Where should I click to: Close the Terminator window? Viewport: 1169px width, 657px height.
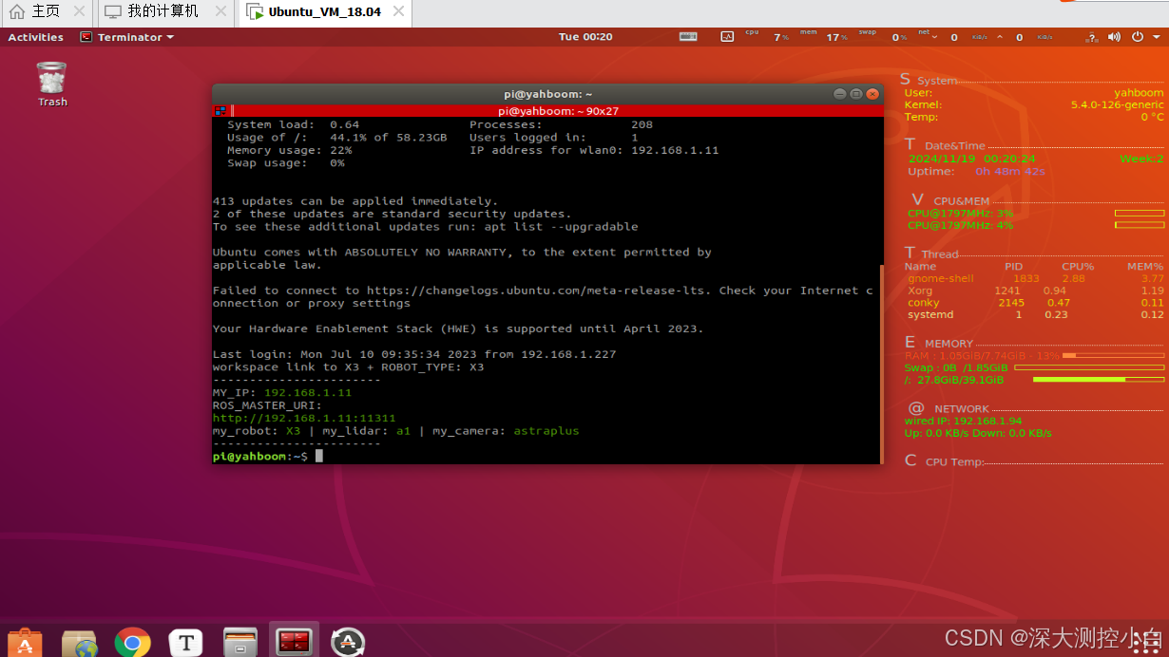(872, 94)
